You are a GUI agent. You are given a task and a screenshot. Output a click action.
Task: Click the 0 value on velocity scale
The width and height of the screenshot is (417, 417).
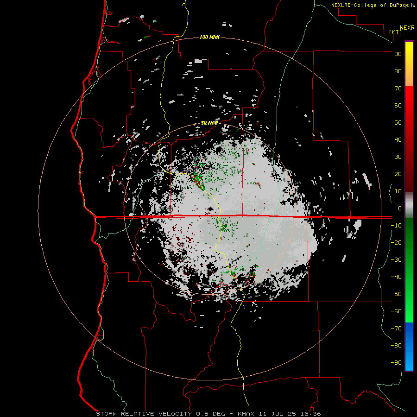point(400,208)
